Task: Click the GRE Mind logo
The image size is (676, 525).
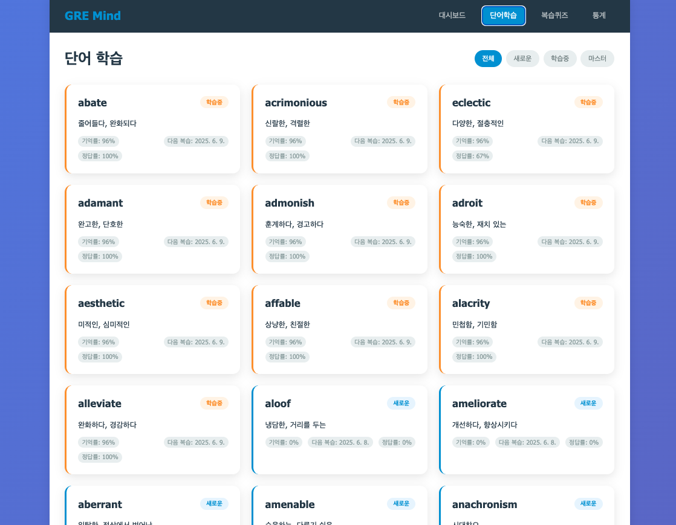Action: coord(93,16)
